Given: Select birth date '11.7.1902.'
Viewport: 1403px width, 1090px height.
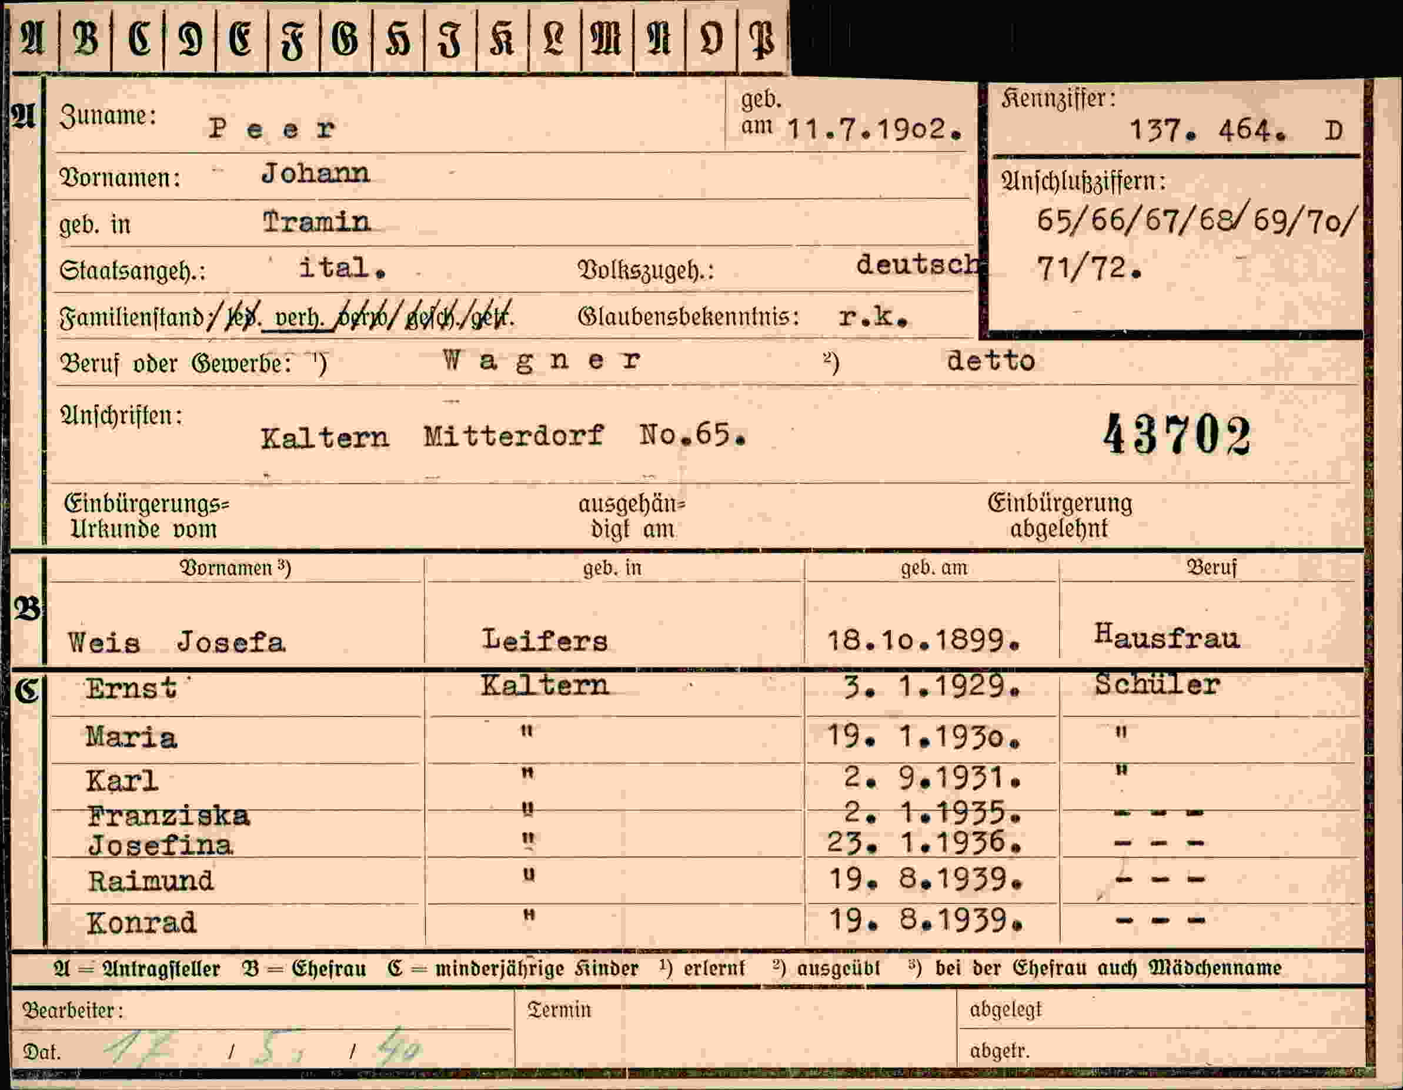Looking at the screenshot, I should 875,130.
